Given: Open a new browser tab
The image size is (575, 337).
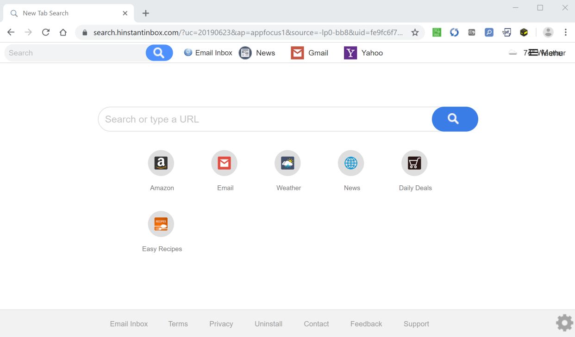Looking at the screenshot, I should pos(145,13).
